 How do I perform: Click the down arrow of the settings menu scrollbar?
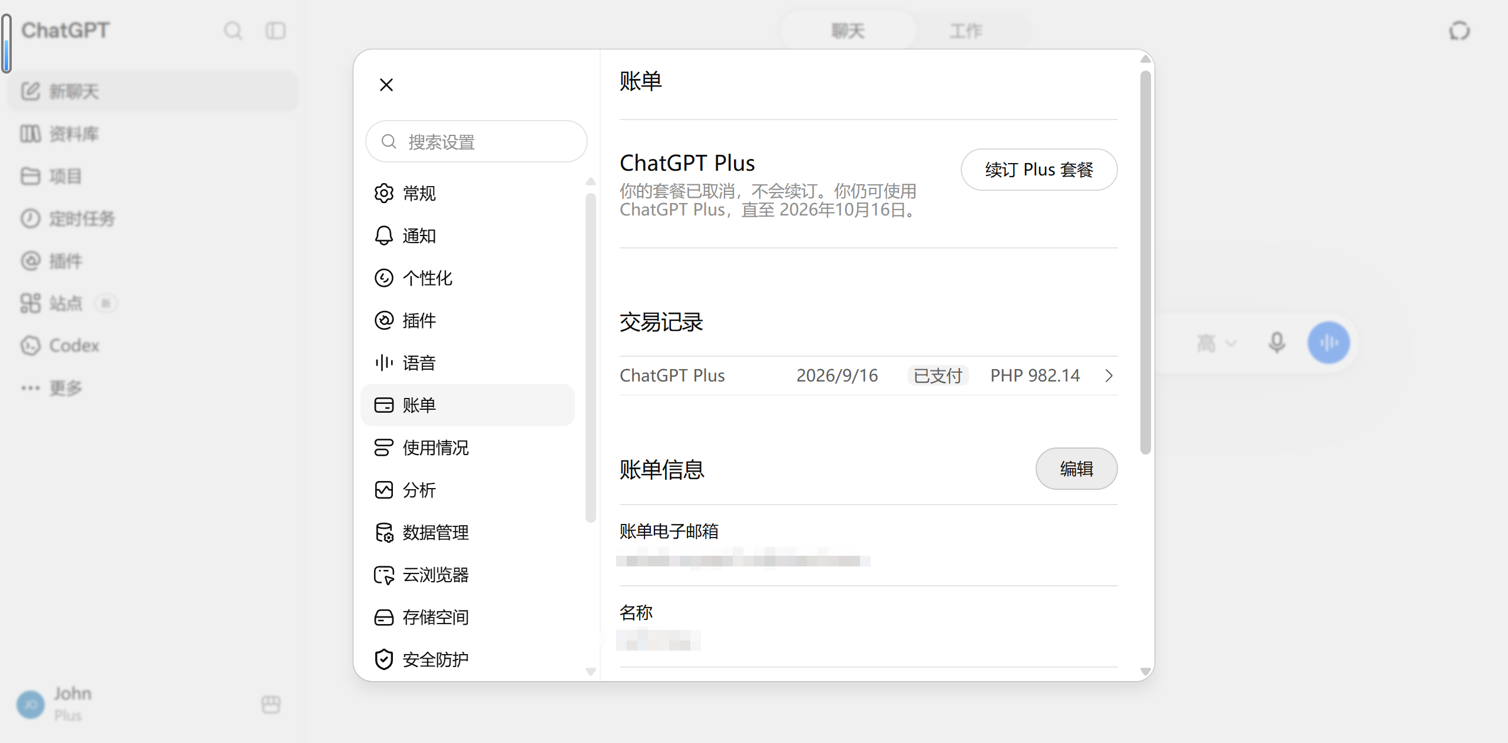tap(591, 671)
